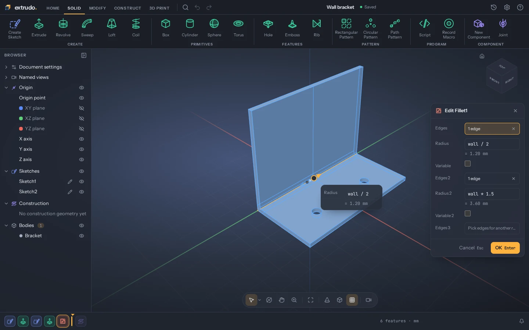
Task: Insert a Cylinder primitive
Action: tap(190, 29)
